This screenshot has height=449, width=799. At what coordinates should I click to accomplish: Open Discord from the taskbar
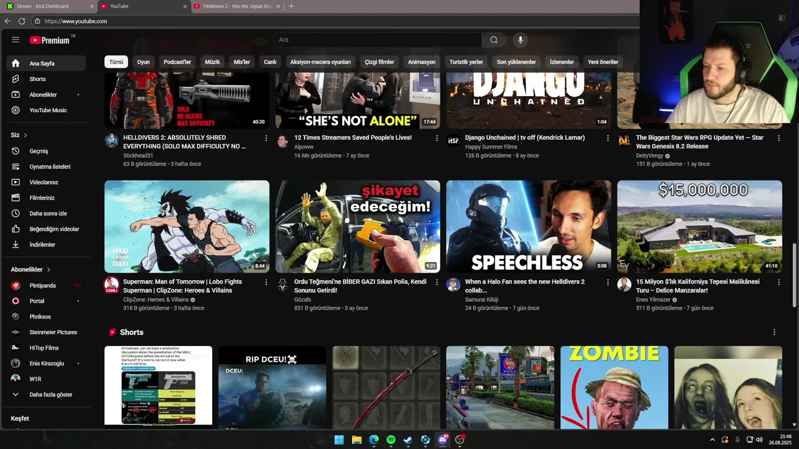tap(443, 440)
